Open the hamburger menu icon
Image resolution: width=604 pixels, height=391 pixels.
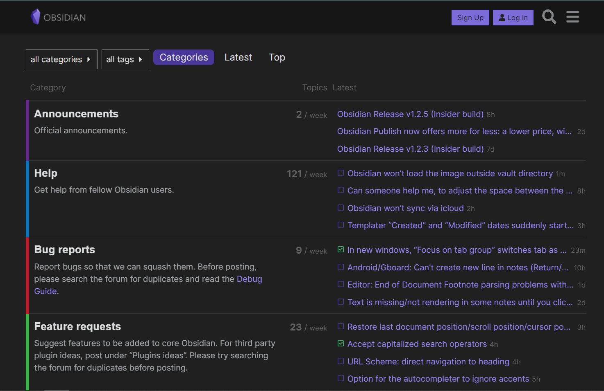572,17
